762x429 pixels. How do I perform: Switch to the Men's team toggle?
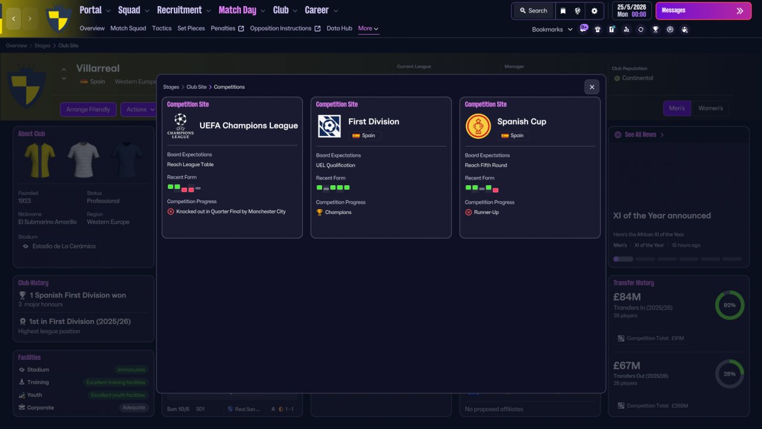coord(677,108)
